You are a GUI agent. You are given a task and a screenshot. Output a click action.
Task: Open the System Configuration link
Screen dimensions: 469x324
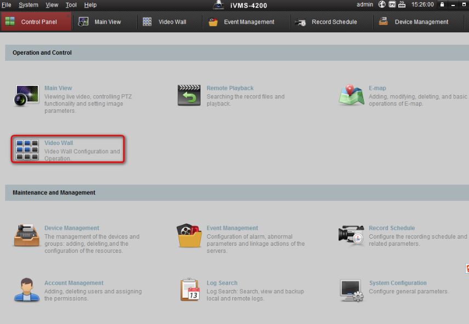pyautogui.click(x=398, y=283)
